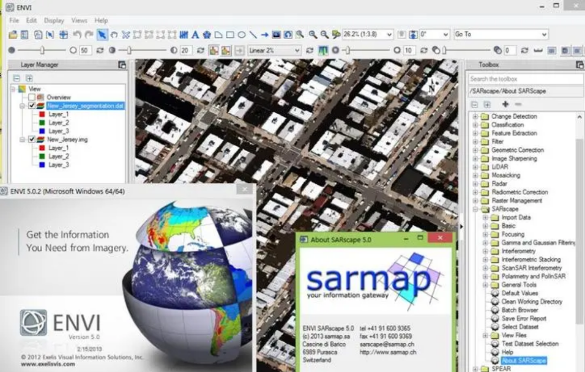Select the Ellipse annotation tool

242,35
